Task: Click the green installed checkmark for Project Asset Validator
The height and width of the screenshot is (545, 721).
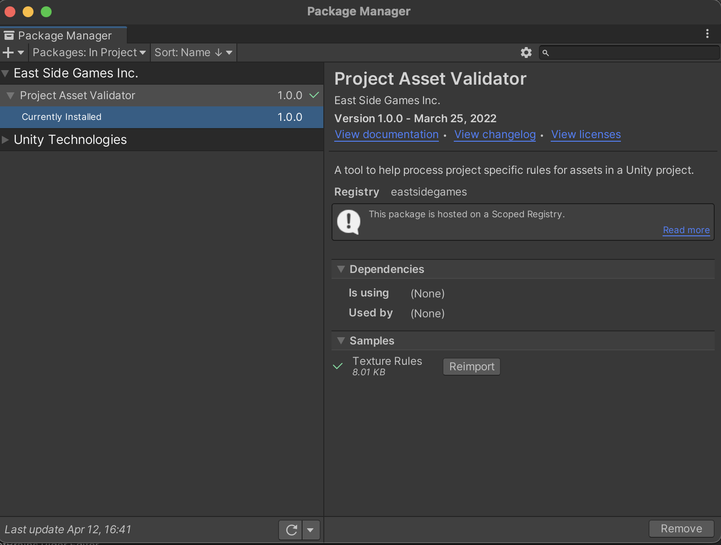Action: [x=314, y=95]
